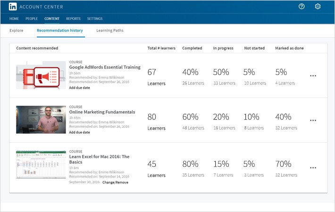The image size is (335, 212).
Task: Open the Settings navigation item
Action: [x=95, y=19]
